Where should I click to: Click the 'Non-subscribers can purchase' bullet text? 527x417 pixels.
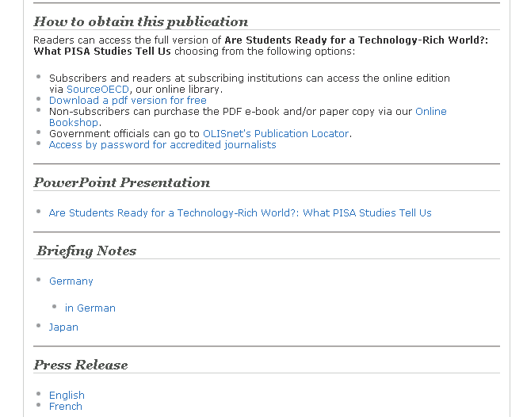point(230,112)
